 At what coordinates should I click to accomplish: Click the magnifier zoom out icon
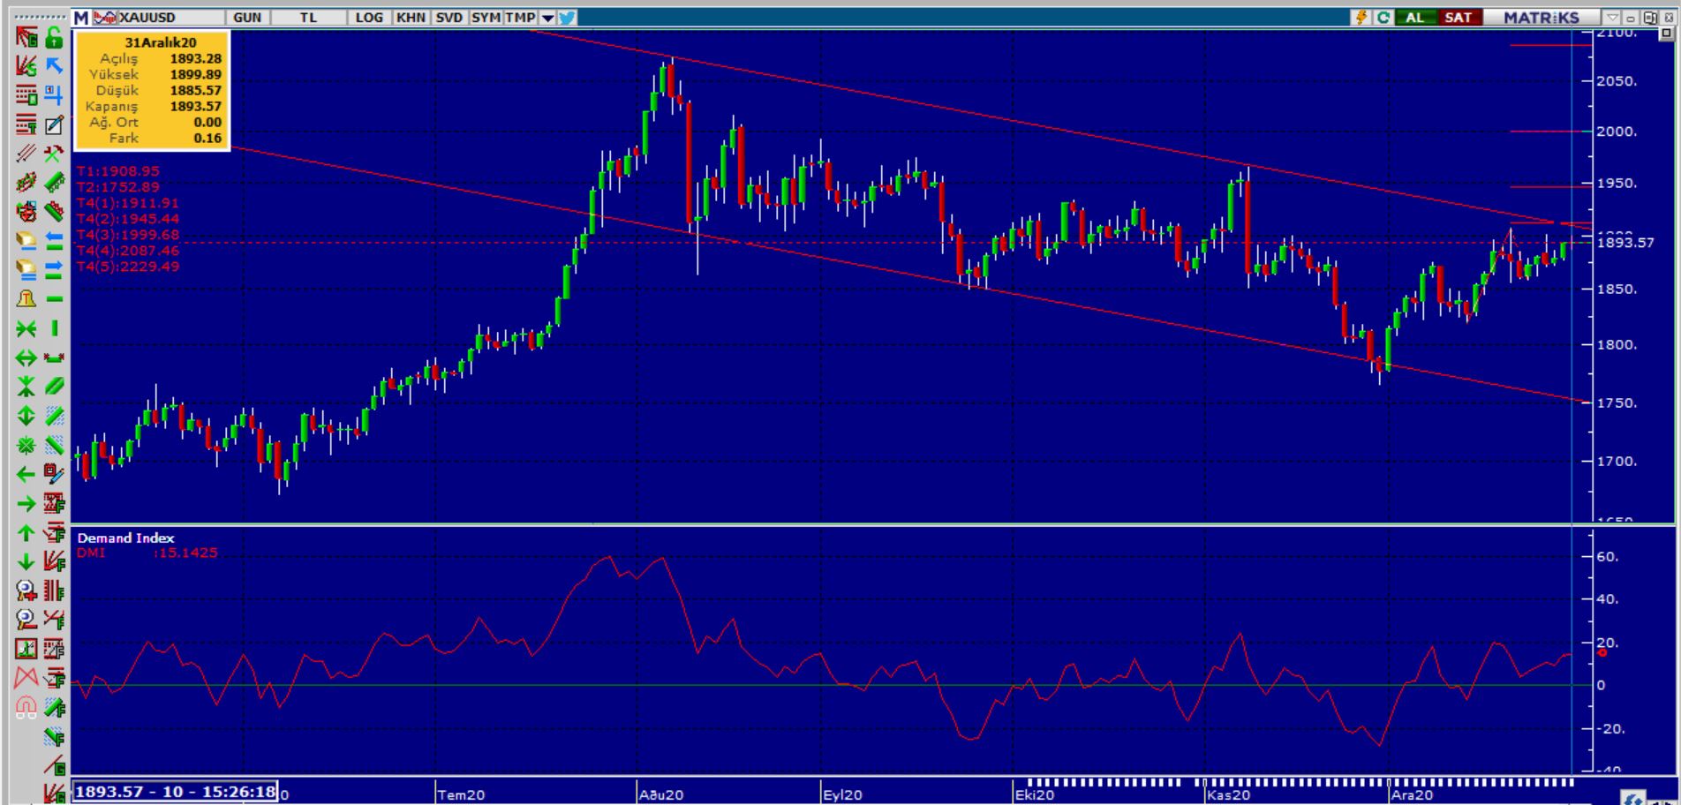(x=26, y=620)
